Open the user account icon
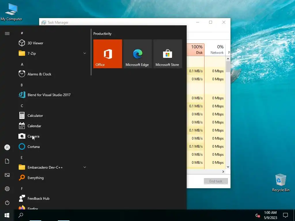This screenshot has width=295, height=221. pos(7,147)
